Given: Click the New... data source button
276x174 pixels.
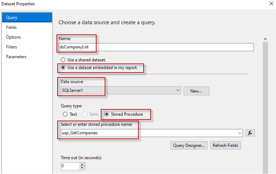Looking at the screenshot, I should (x=196, y=91).
